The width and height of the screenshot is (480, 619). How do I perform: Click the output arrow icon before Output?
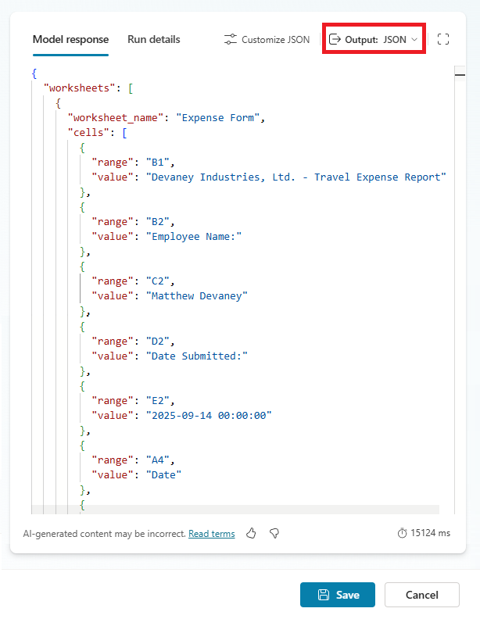pyautogui.click(x=335, y=39)
